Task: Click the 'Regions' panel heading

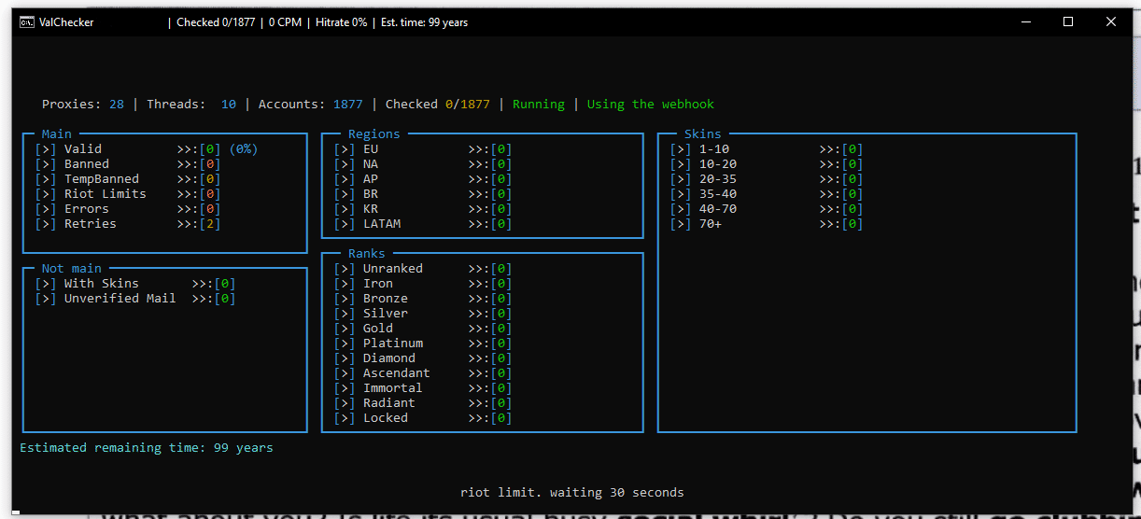Action: pos(374,134)
